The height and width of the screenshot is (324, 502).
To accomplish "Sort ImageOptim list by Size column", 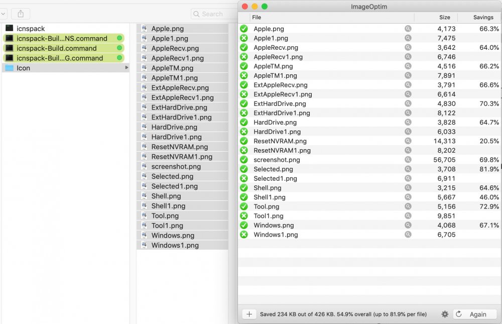I will pos(444,17).
